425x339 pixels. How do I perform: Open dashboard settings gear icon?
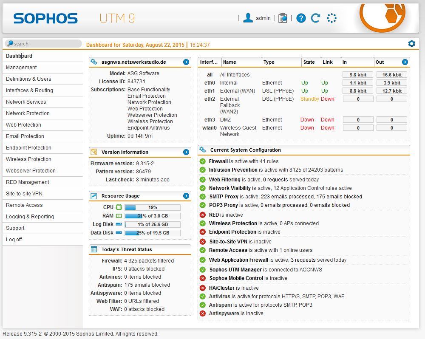click(411, 43)
